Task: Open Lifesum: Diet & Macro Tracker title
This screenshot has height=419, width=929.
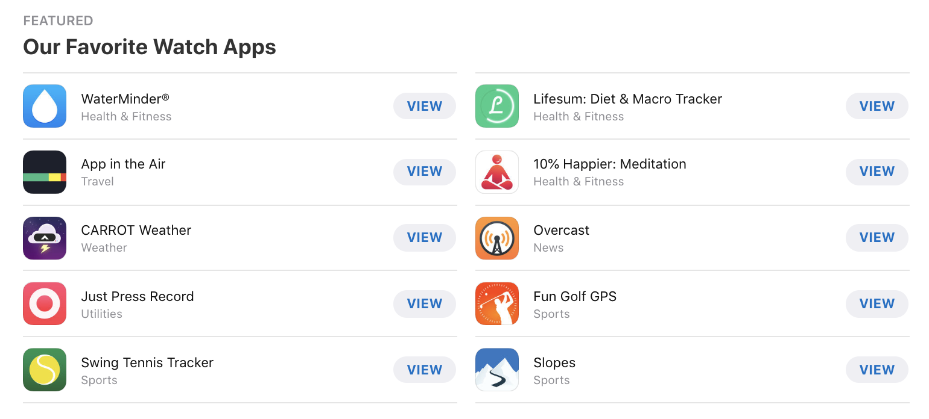Action: (627, 99)
